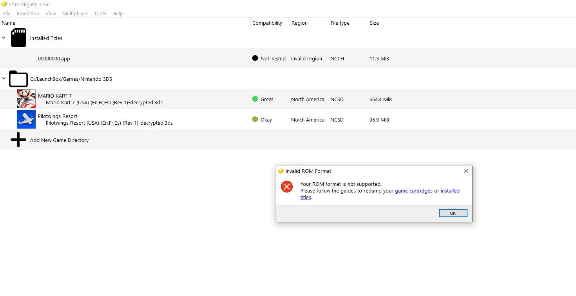Click North America region for Pilotwings Resort
576x296 pixels.
(x=308, y=120)
